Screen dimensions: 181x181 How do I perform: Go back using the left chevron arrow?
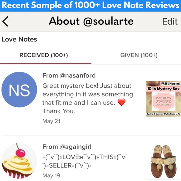[5, 21]
